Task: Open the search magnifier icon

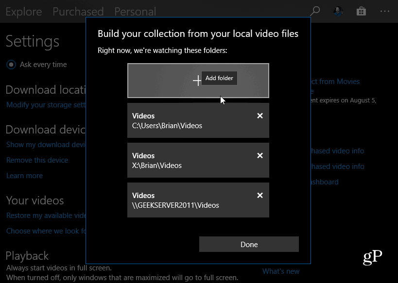Action: (315, 11)
